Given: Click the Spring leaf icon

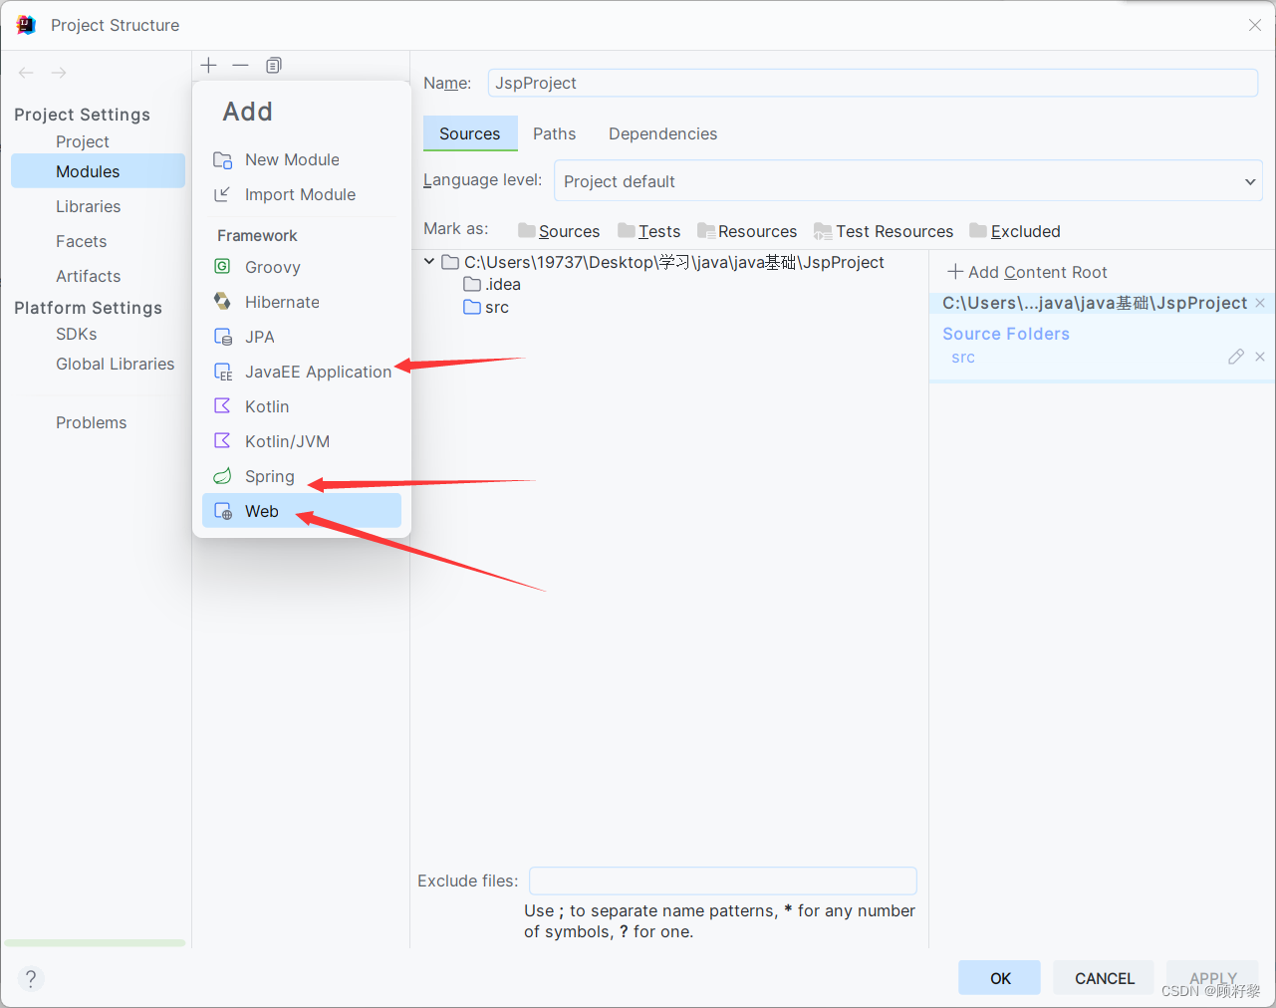Looking at the screenshot, I should point(223,476).
